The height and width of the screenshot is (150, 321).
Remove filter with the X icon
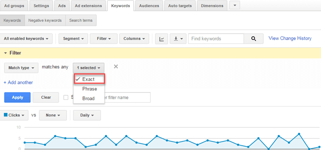tap(116, 66)
